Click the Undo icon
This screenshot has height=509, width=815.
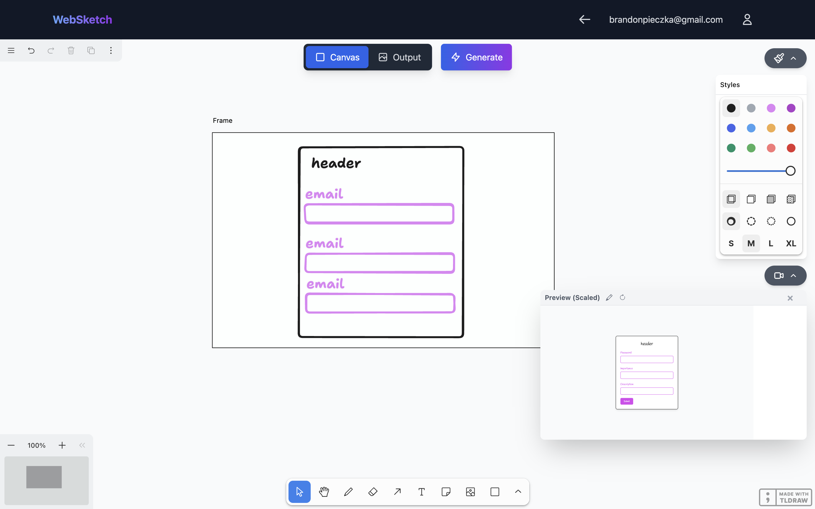coord(31,50)
